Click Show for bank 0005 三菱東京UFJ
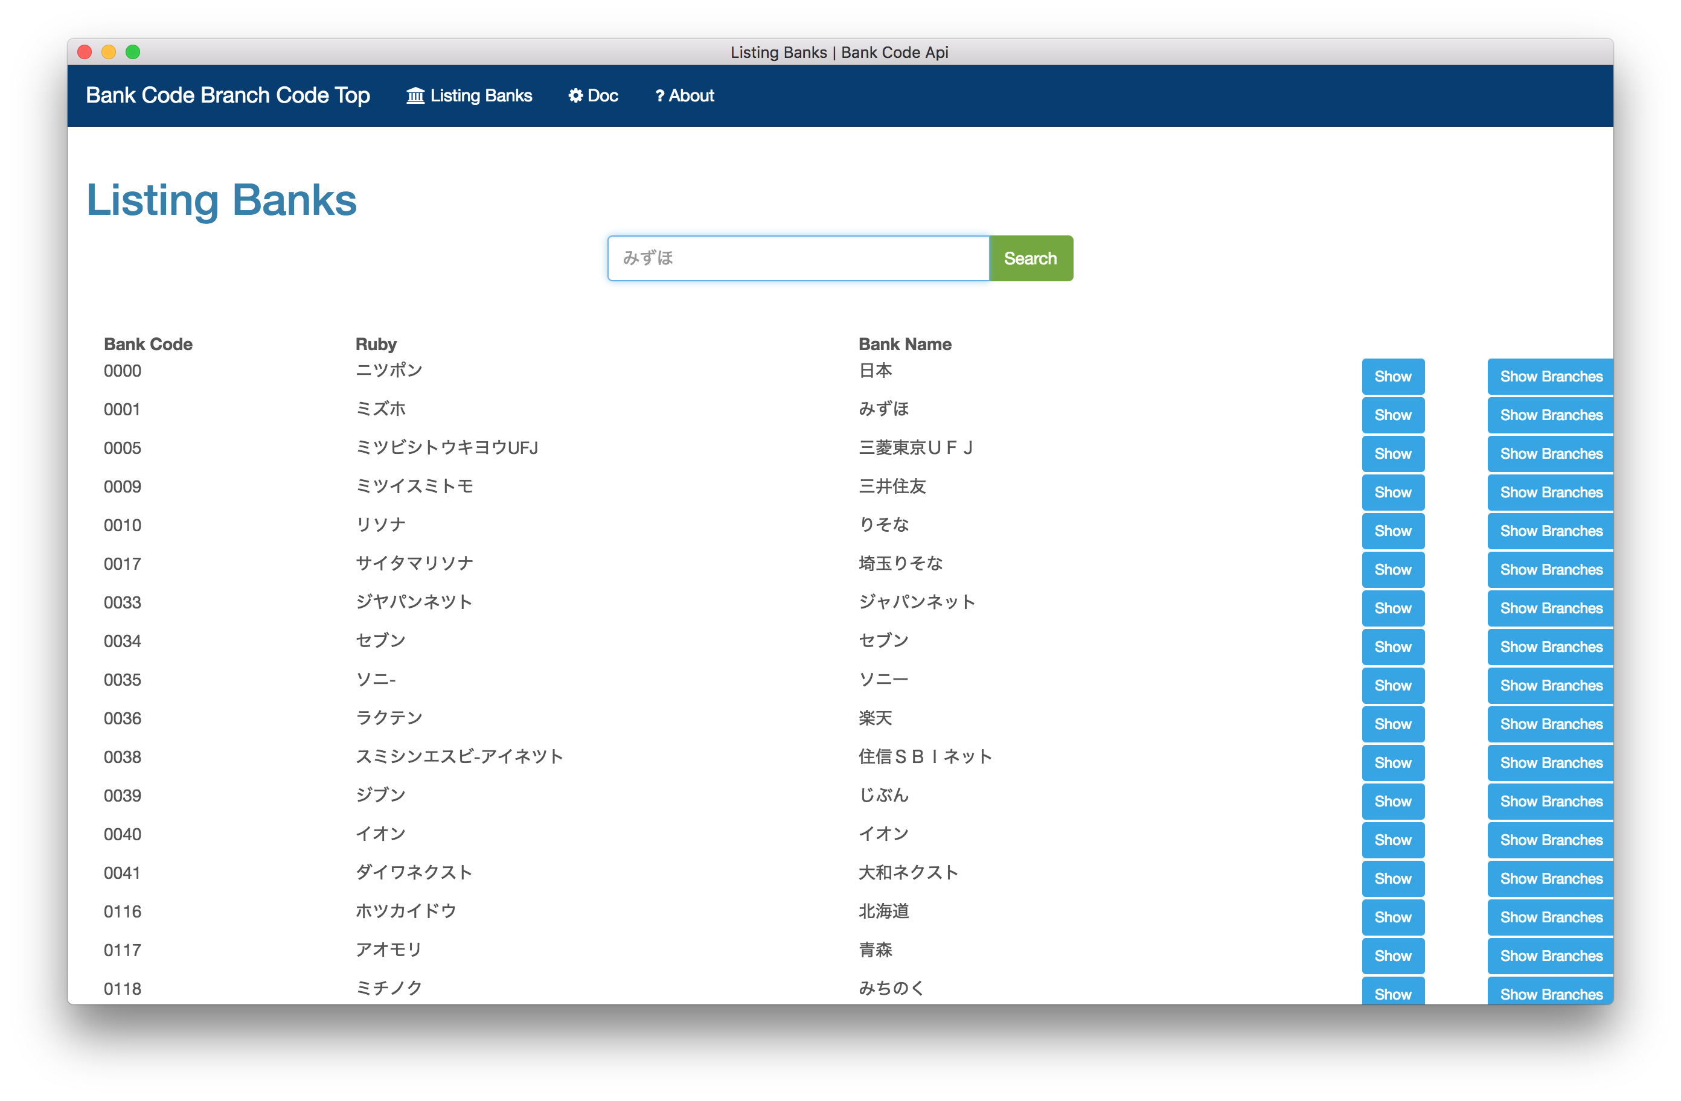This screenshot has width=1681, height=1101. coord(1393,453)
